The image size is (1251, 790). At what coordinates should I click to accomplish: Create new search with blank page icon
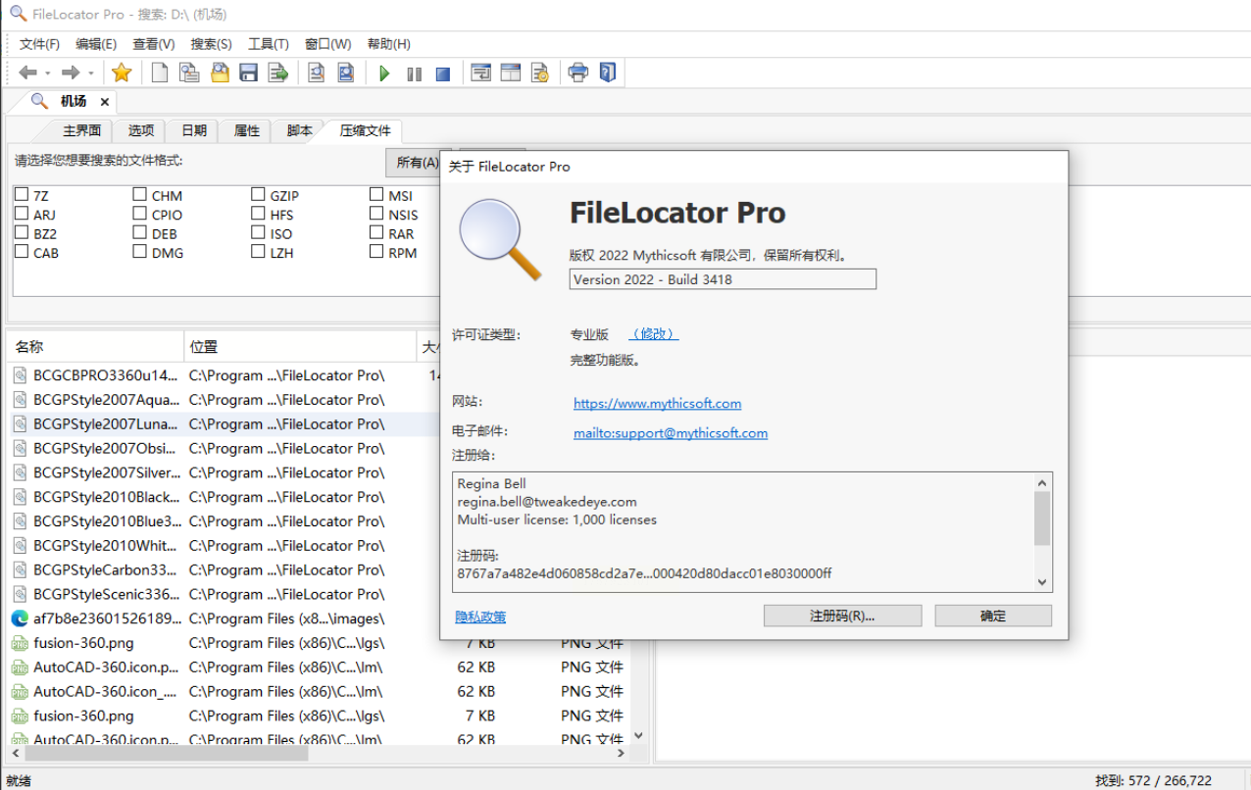point(159,73)
